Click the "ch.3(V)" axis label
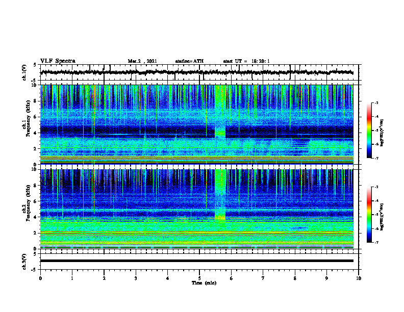The height and width of the screenshot is (312, 404). coord(24,262)
